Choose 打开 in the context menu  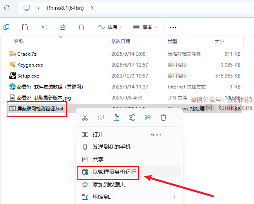click(x=129, y=134)
